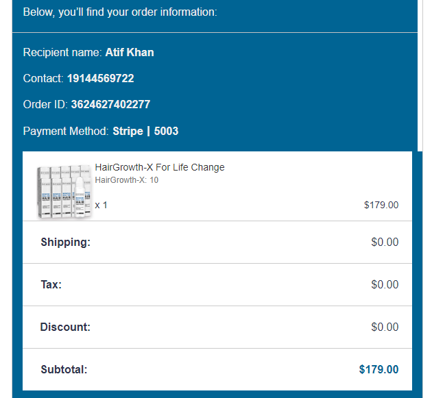Select the HairGrowth-X: 10 variant text

click(127, 180)
